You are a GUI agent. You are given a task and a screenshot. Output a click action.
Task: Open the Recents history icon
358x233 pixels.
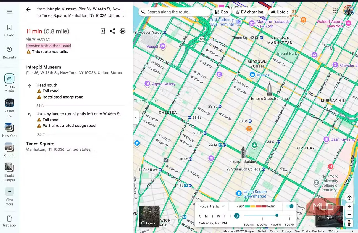pos(9,49)
